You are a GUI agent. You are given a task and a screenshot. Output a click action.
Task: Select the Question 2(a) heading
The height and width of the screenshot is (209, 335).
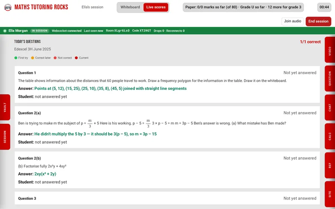[x=29, y=113]
